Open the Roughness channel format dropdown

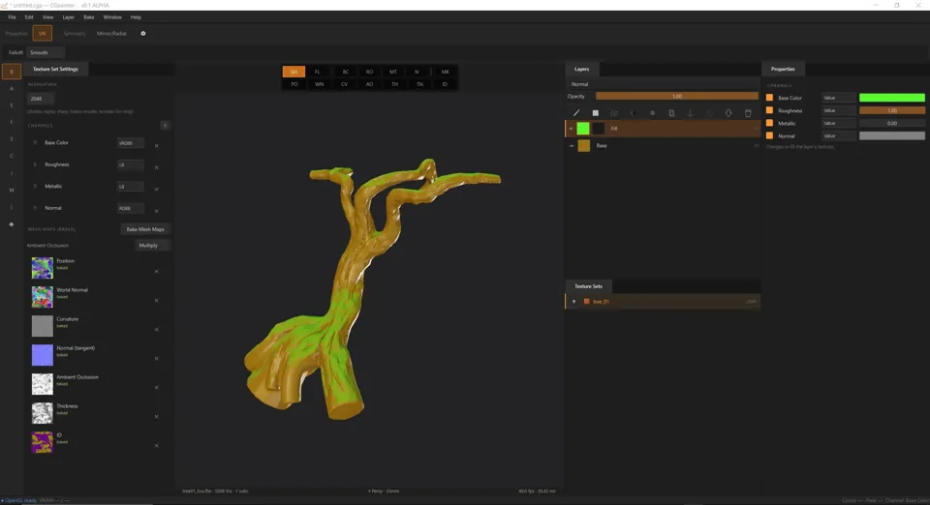pyautogui.click(x=130, y=165)
